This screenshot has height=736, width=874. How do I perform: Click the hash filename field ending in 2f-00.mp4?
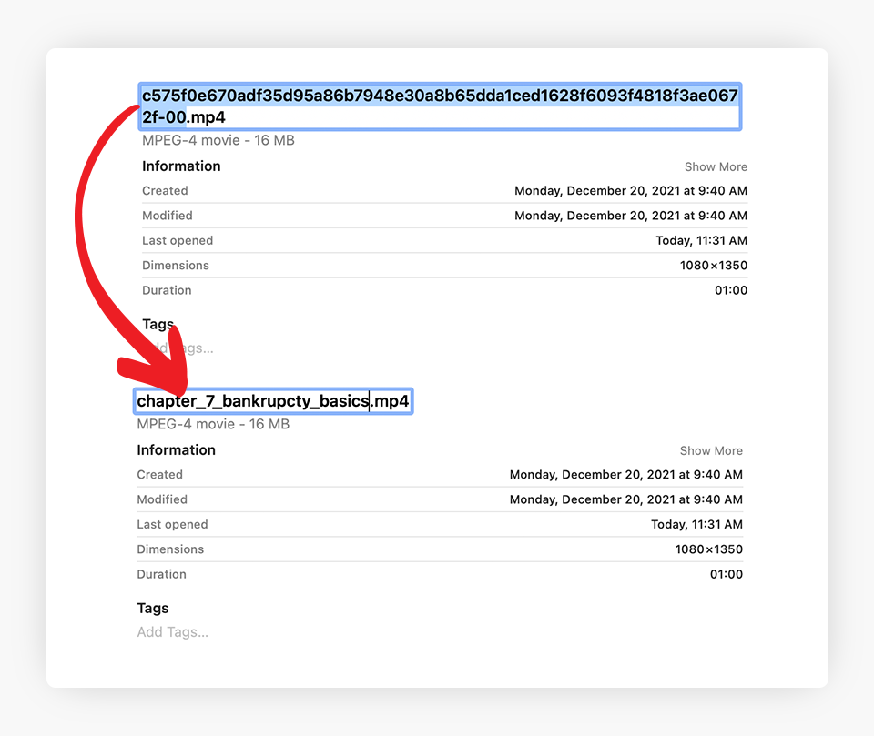[x=440, y=106]
